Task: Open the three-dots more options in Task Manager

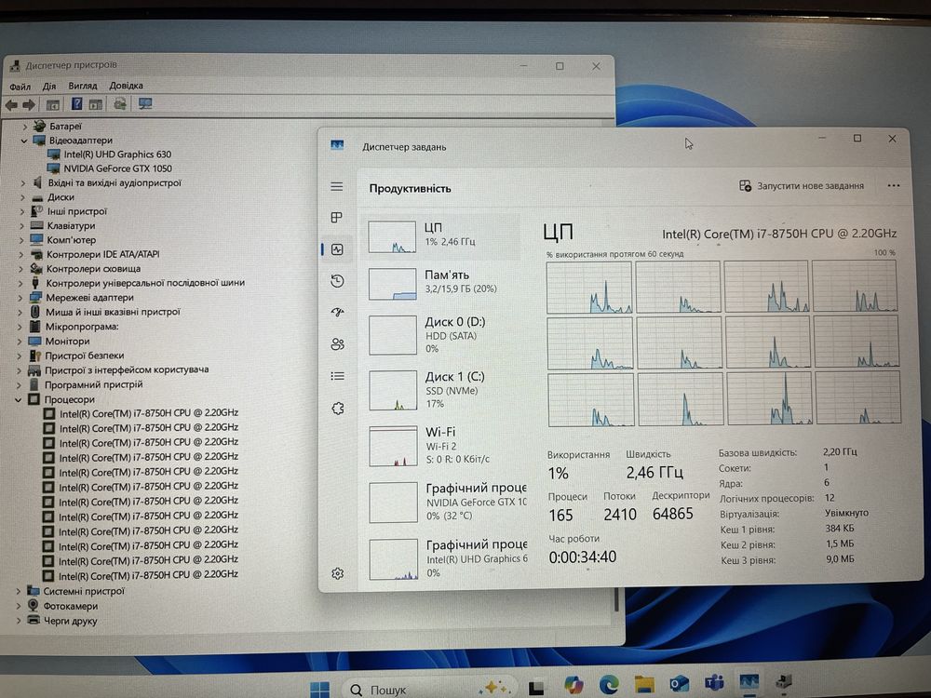Action: coord(894,186)
